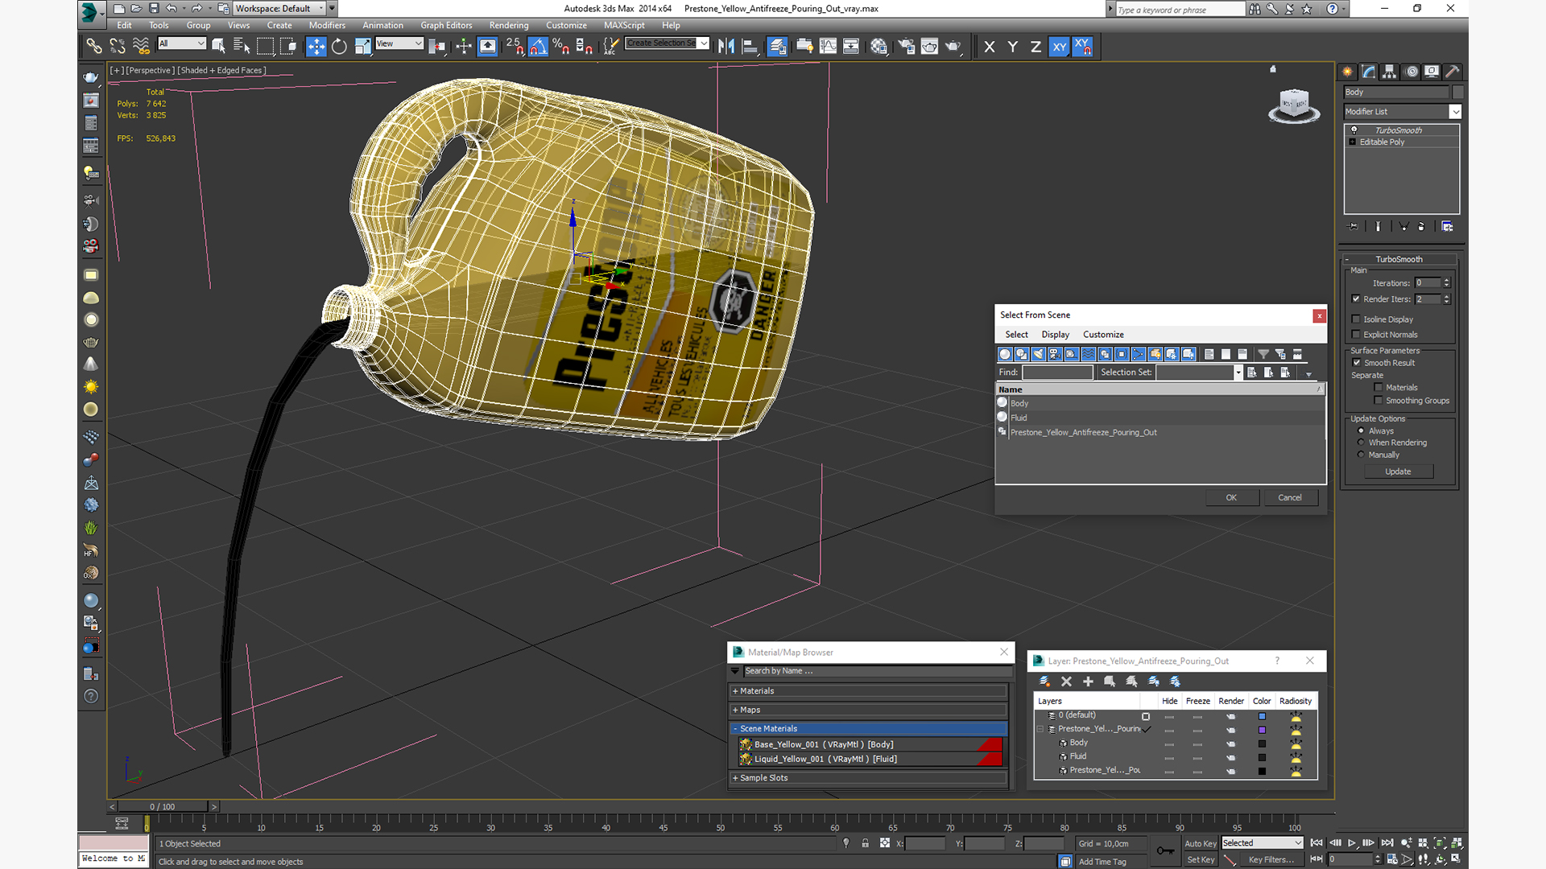Open the Mirror tool
This screenshot has height=869, width=1546.
click(x=725, y=46)
